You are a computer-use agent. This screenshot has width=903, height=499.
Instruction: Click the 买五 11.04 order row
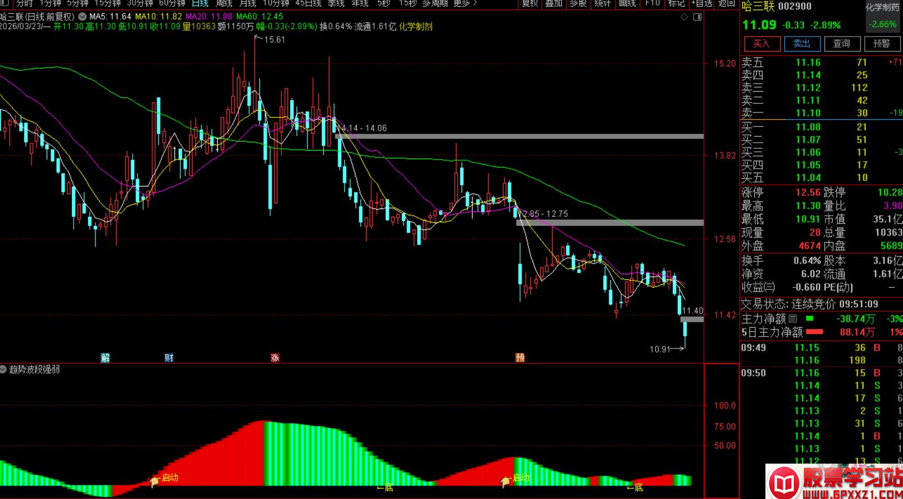pos(822,178)
